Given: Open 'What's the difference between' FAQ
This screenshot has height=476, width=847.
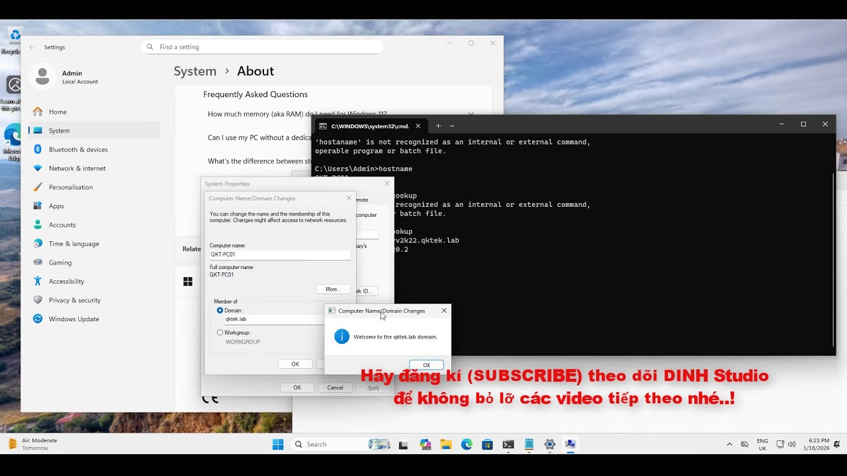Looking at the screenshot, I should tap(259, 161).
